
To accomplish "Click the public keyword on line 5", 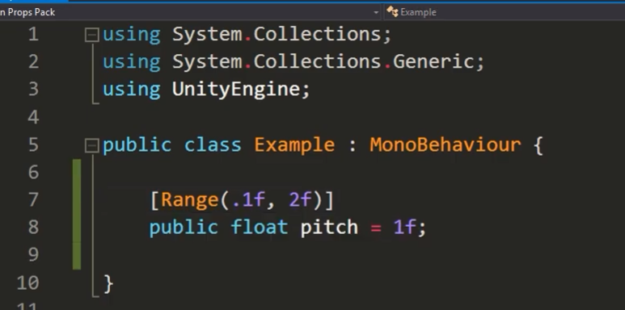I will click(x=137, y=145).
